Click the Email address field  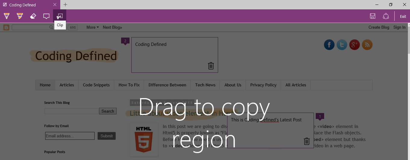click(70, 136)
